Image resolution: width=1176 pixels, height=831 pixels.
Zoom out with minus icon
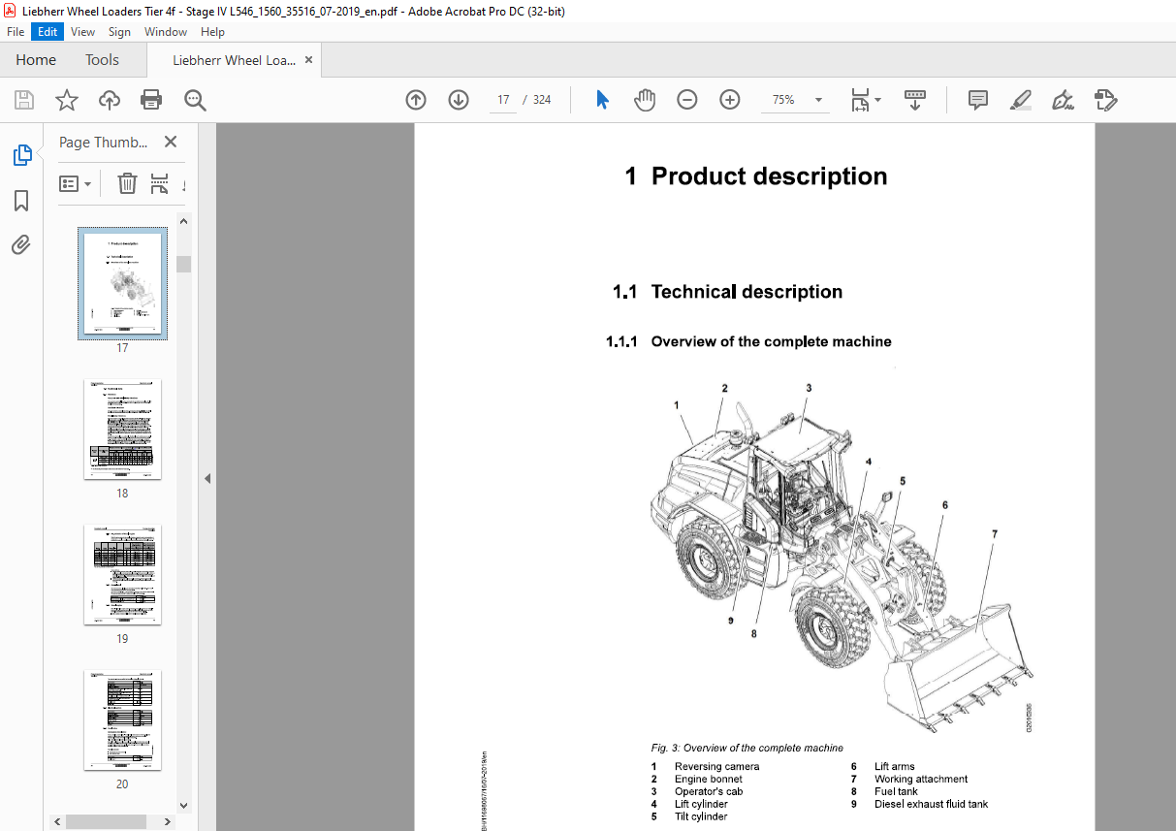pos(687,100)
